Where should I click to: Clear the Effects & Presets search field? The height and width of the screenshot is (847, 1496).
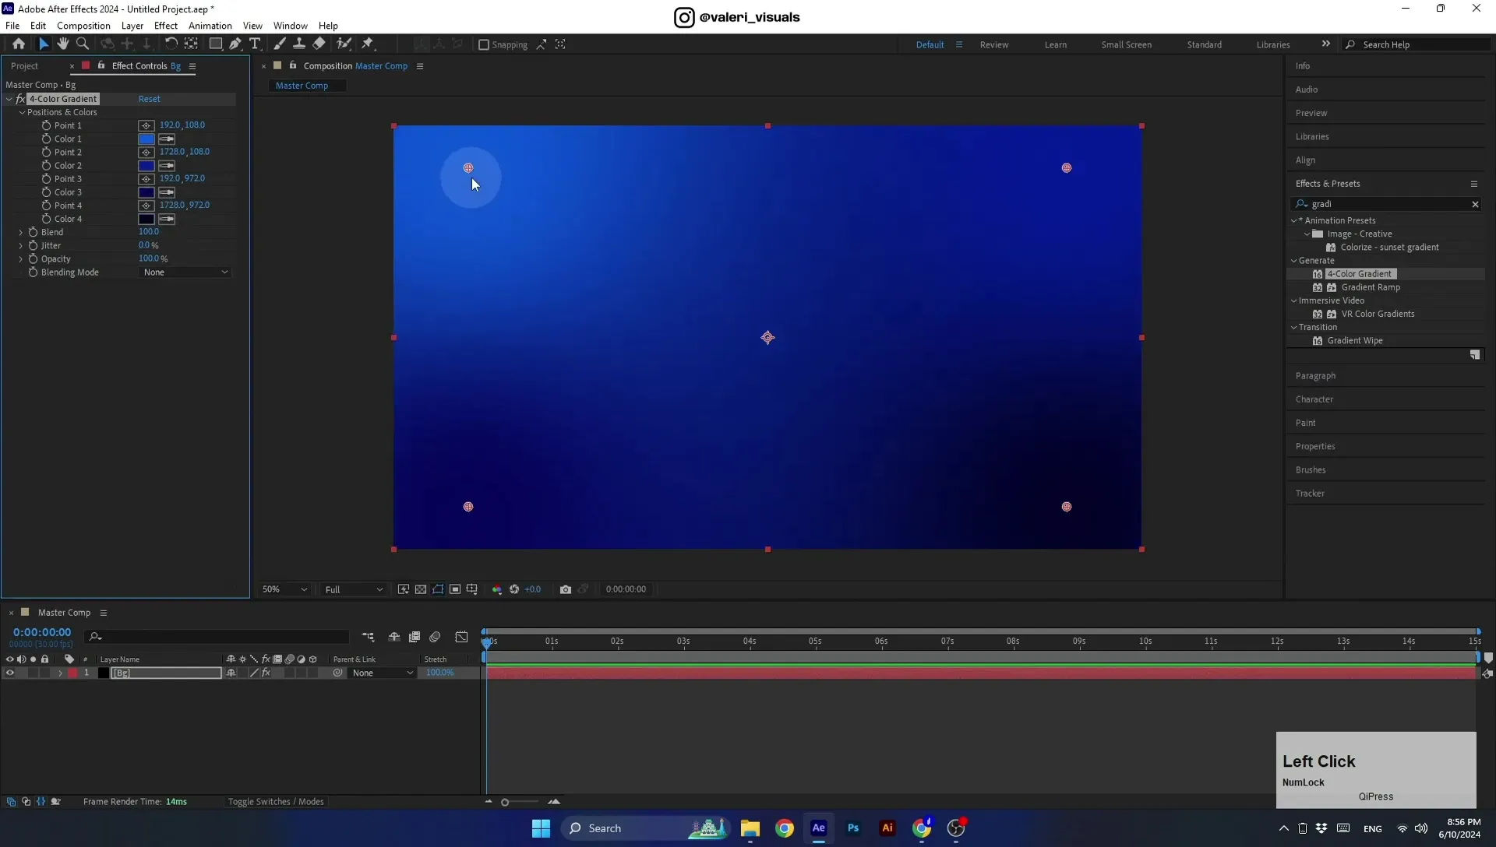pyautogui.click(x=1475, y=204)
